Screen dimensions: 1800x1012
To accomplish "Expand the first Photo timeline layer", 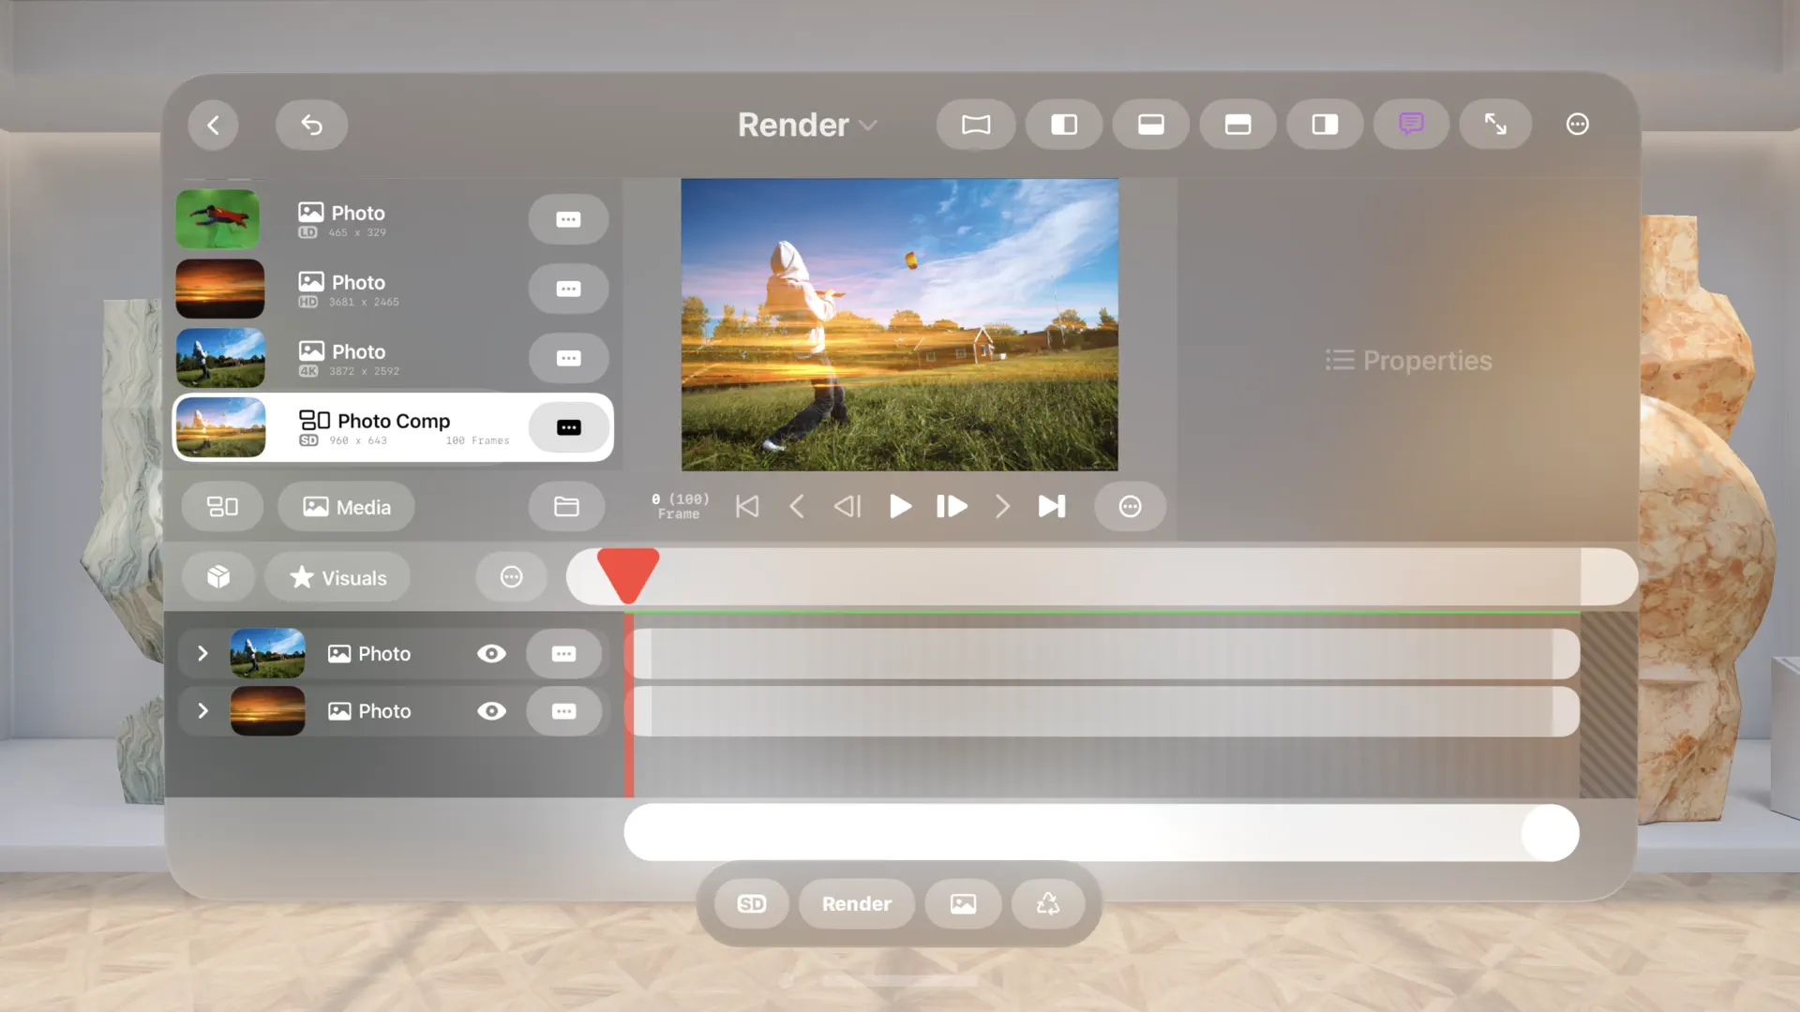I will (202, 653).
